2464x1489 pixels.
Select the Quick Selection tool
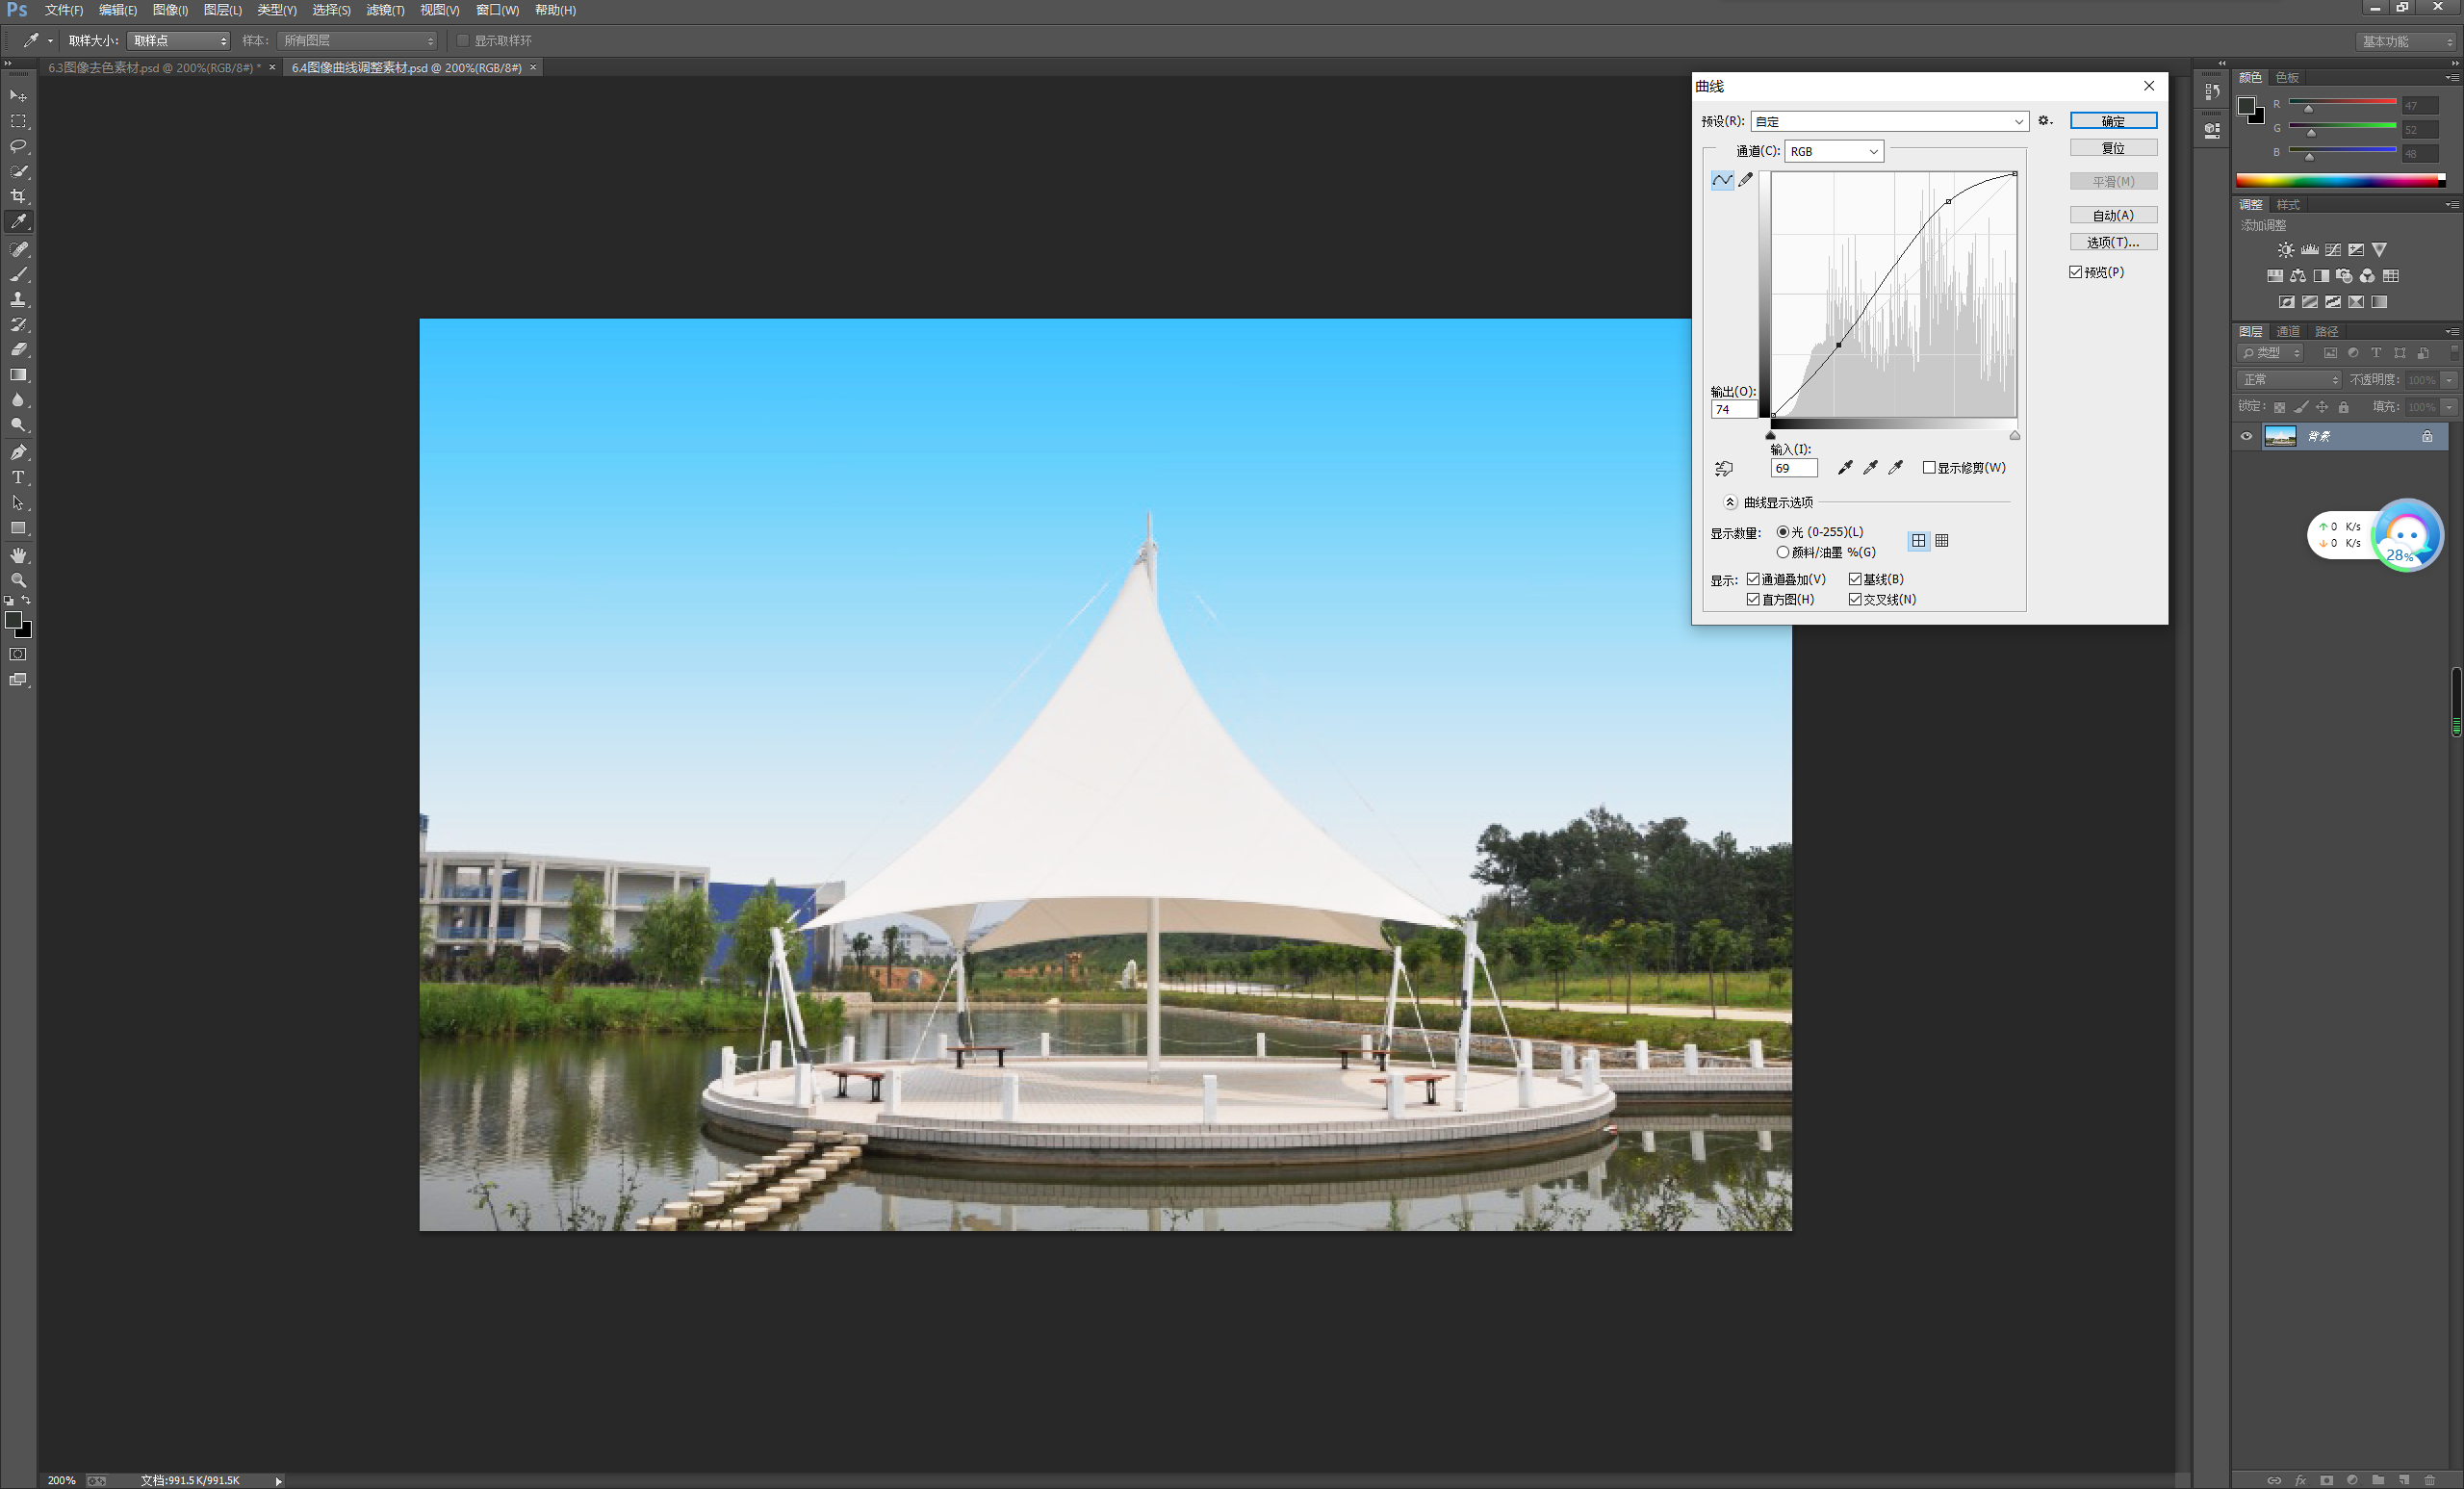(18, 171)
